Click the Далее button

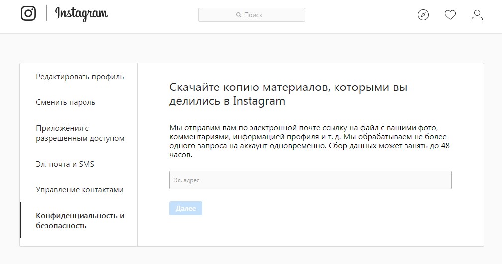[x=186, y=208]
